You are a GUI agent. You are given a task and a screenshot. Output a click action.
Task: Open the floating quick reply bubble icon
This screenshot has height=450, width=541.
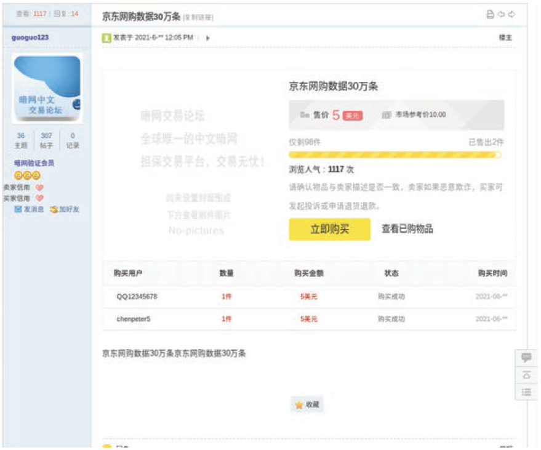coord(526,357)
